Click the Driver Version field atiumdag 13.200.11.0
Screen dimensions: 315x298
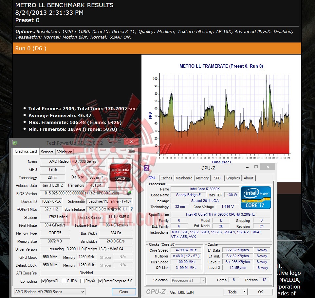tap(86, 249)
